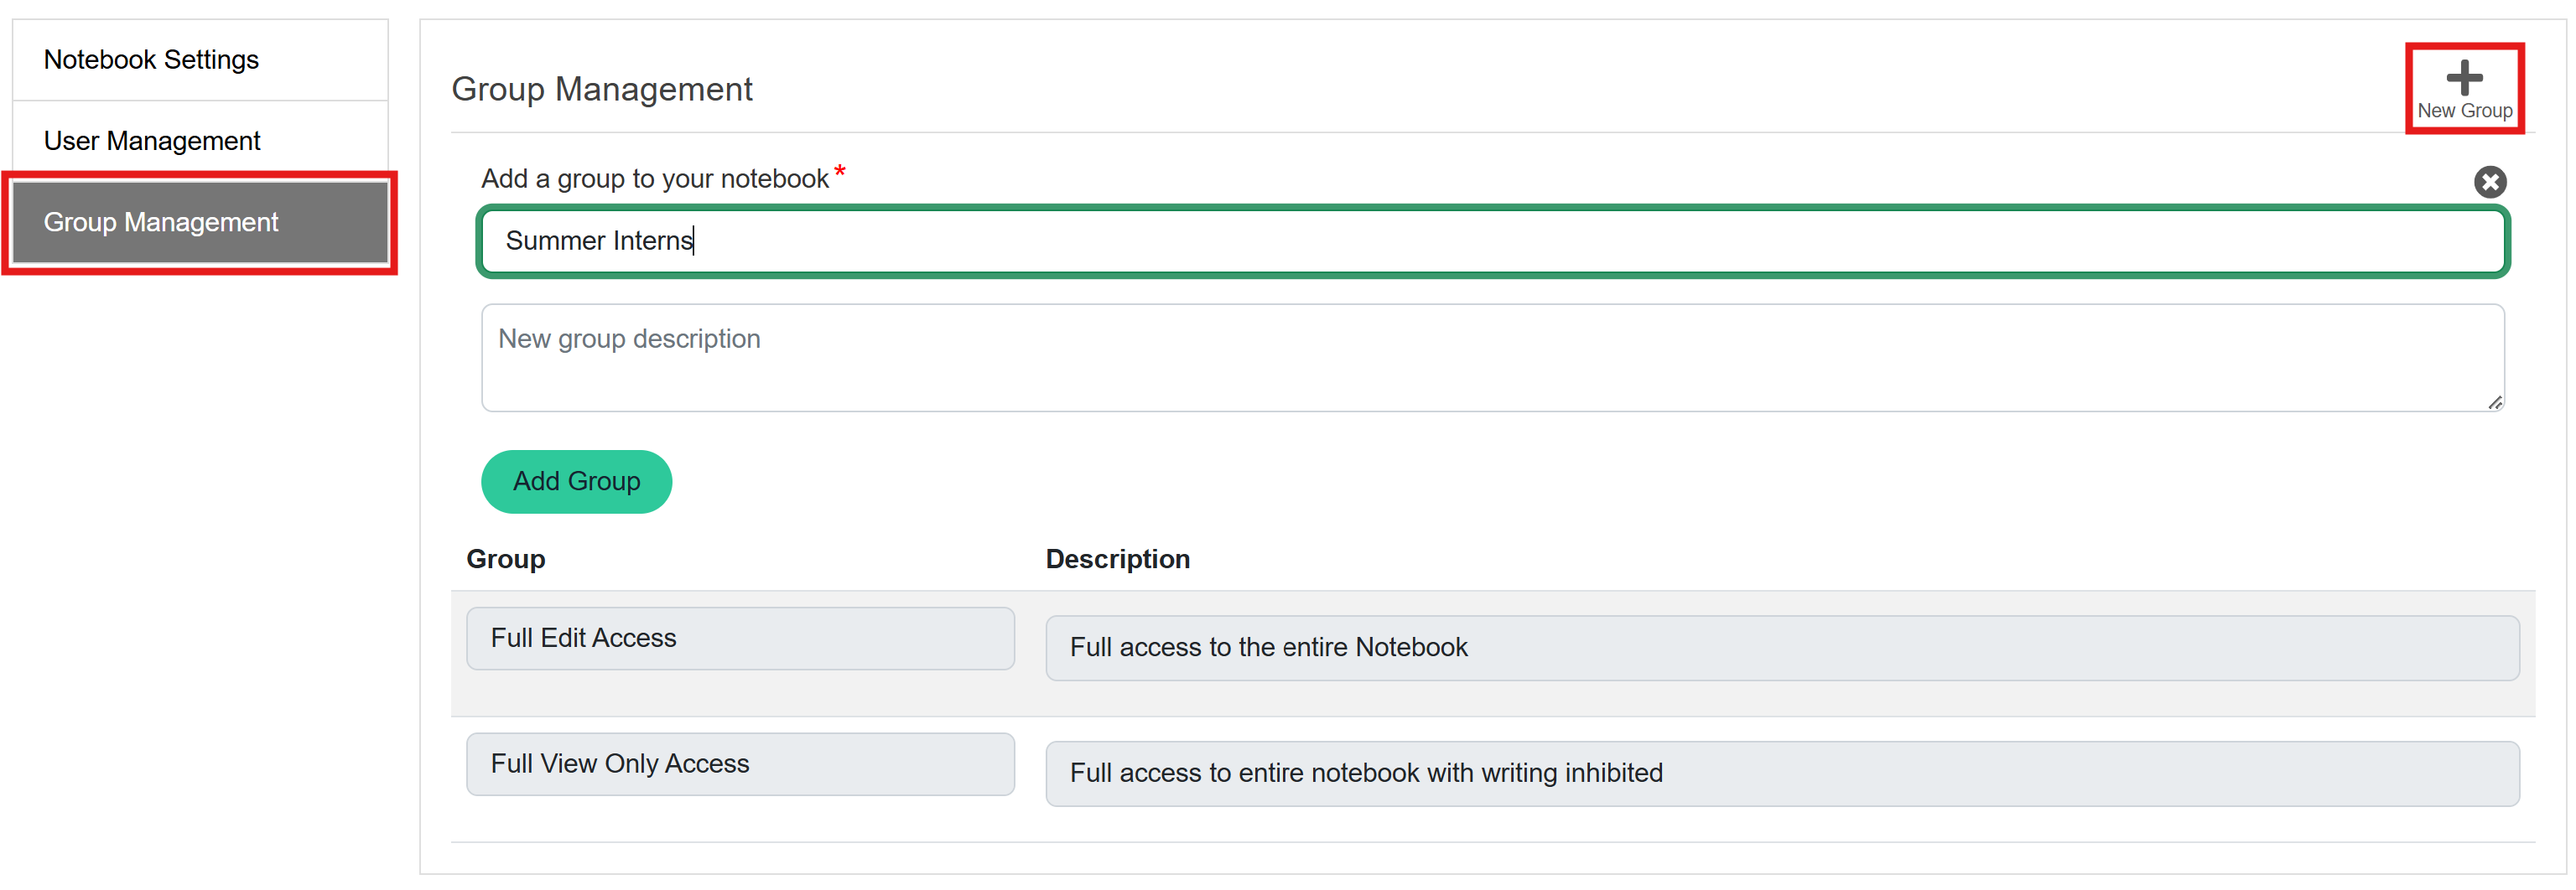
Task: Click into New group description textarea
Action: tap(1492, 358)
